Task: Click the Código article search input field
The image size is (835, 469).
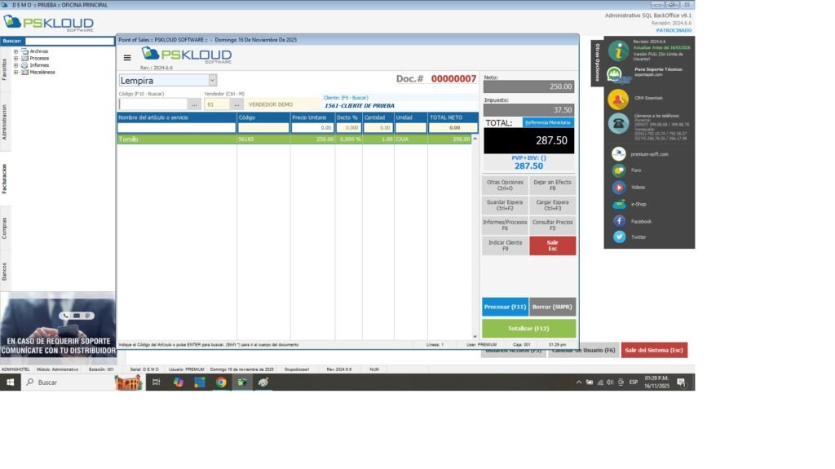Action: pos(152,104)
